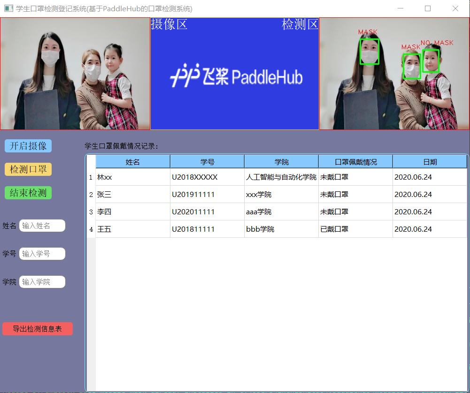Select the 已戴口罩 status cell
The width and height of the screenshot is (470, 393).
pyautogui.click(x=356, y=229)
